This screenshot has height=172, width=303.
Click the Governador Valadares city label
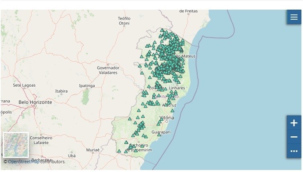coord(108,70)
